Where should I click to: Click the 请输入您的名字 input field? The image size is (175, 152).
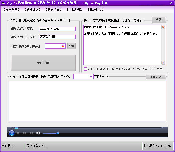(x=57, y=29)
